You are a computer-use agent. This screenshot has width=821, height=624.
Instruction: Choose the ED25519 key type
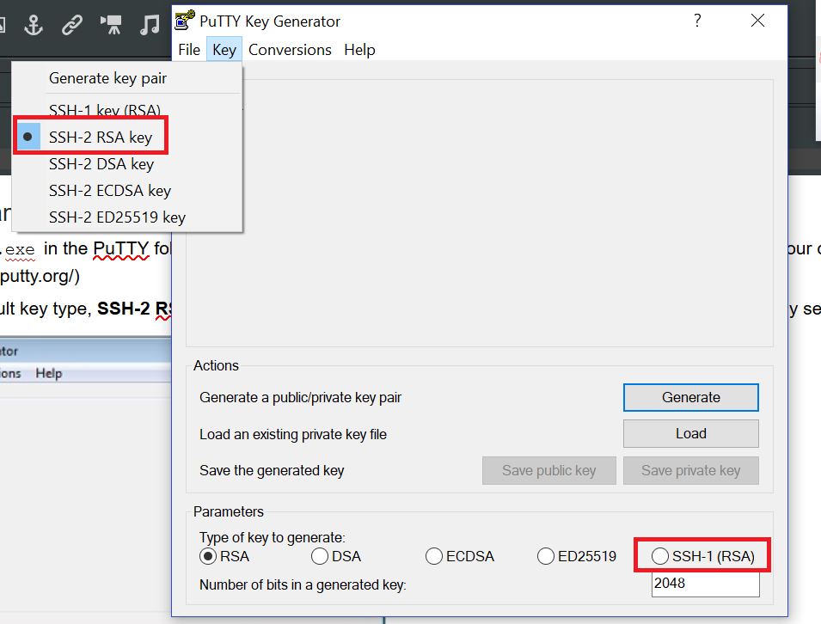click(545, 556)
